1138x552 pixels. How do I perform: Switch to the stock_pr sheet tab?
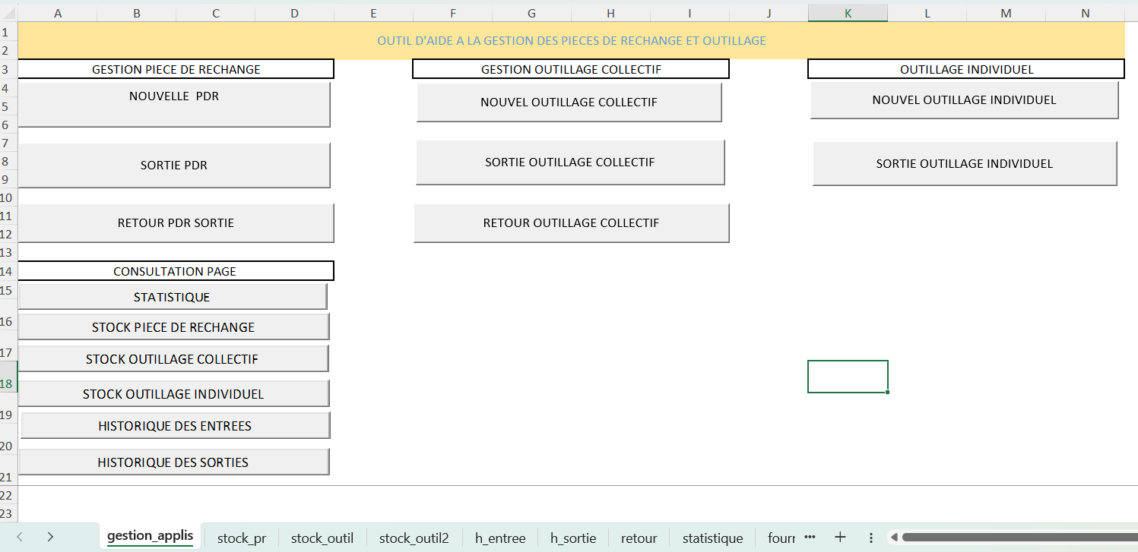[x=241, y=538]
